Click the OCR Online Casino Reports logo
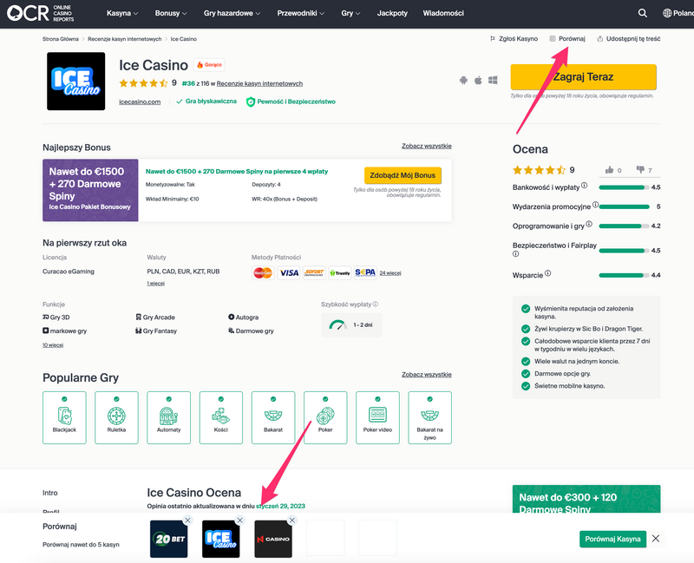Screen dimensions: 694x563 coord(40,13)
